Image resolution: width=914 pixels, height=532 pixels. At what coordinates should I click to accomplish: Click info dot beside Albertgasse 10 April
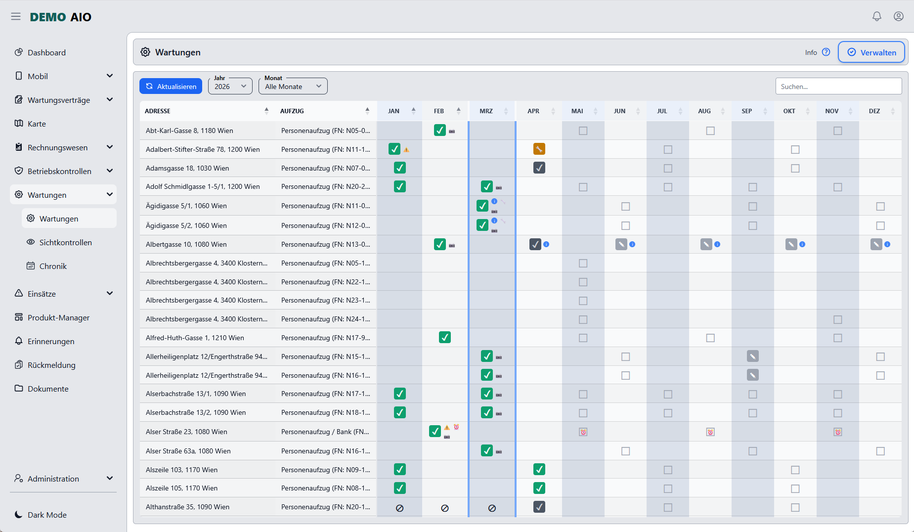(546, 244)
